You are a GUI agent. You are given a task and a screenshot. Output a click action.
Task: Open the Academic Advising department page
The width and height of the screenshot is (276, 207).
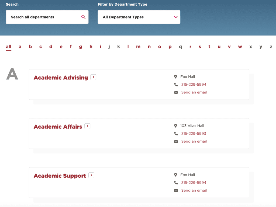coord(61,78)
